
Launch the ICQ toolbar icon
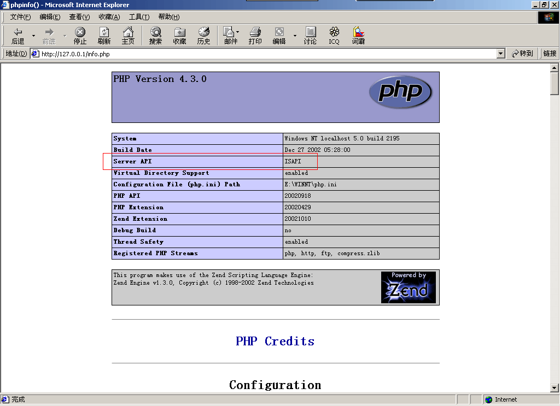pyautogui.click(x=334, y=36)
